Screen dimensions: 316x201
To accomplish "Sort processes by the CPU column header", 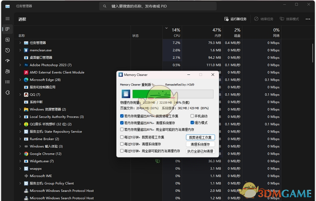I will [x=176, y=32].
